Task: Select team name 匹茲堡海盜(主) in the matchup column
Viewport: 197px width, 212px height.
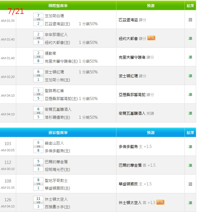Action: click(x=57, y=24)
